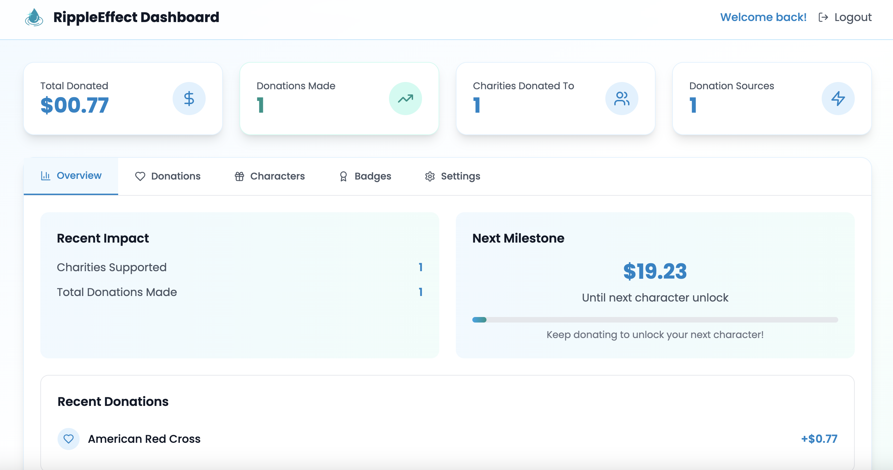Click the gear icon on Settings tab
The image size is (893, 470).
point(430,176)
